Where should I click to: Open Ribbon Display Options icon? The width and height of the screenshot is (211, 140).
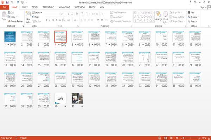pyautogui.click(x=195, y=2)
